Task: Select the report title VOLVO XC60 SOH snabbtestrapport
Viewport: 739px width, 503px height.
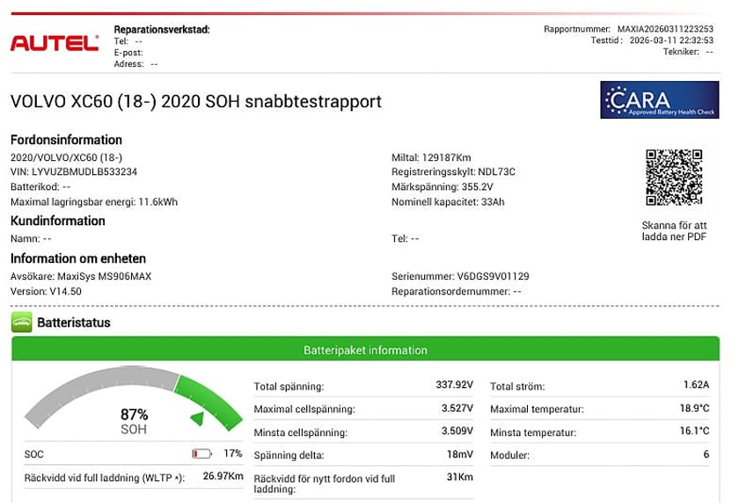Action: (x=196, y=101)
